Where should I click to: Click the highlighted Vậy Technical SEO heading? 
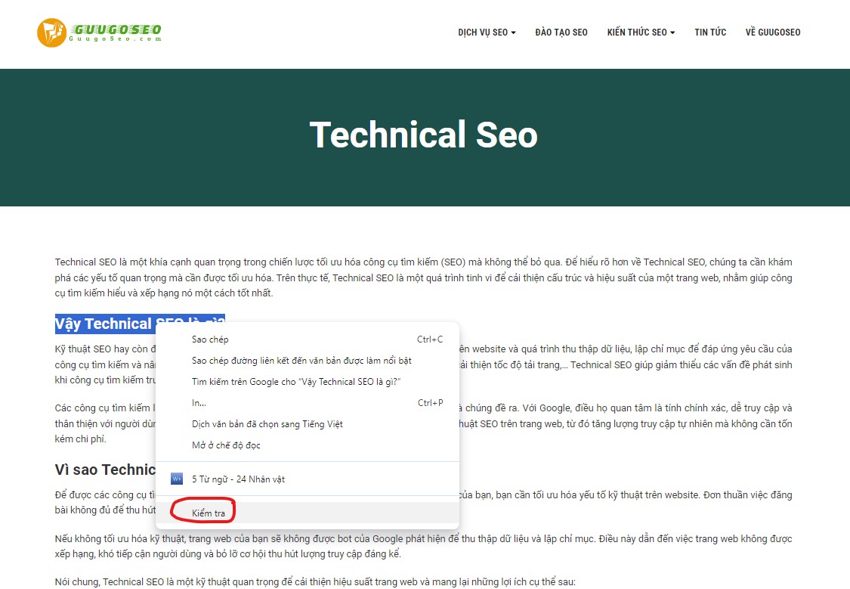(x=104, y=324)
